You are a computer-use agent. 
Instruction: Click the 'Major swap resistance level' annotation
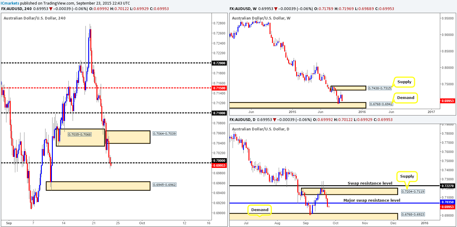point(372,200)
